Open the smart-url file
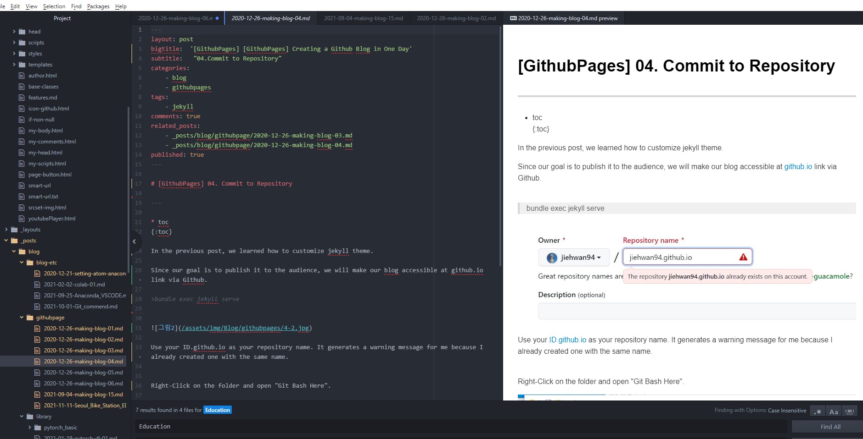Viewport: 863px width, 439px height. [x=39, y=186]
